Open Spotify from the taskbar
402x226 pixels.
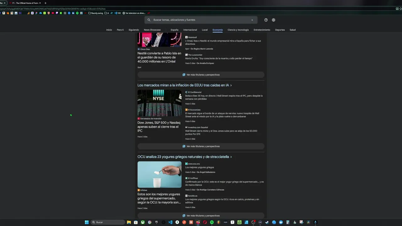tap(212, 222)
